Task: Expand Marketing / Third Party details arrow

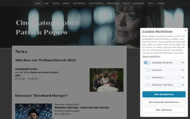Action: point(182,85)
